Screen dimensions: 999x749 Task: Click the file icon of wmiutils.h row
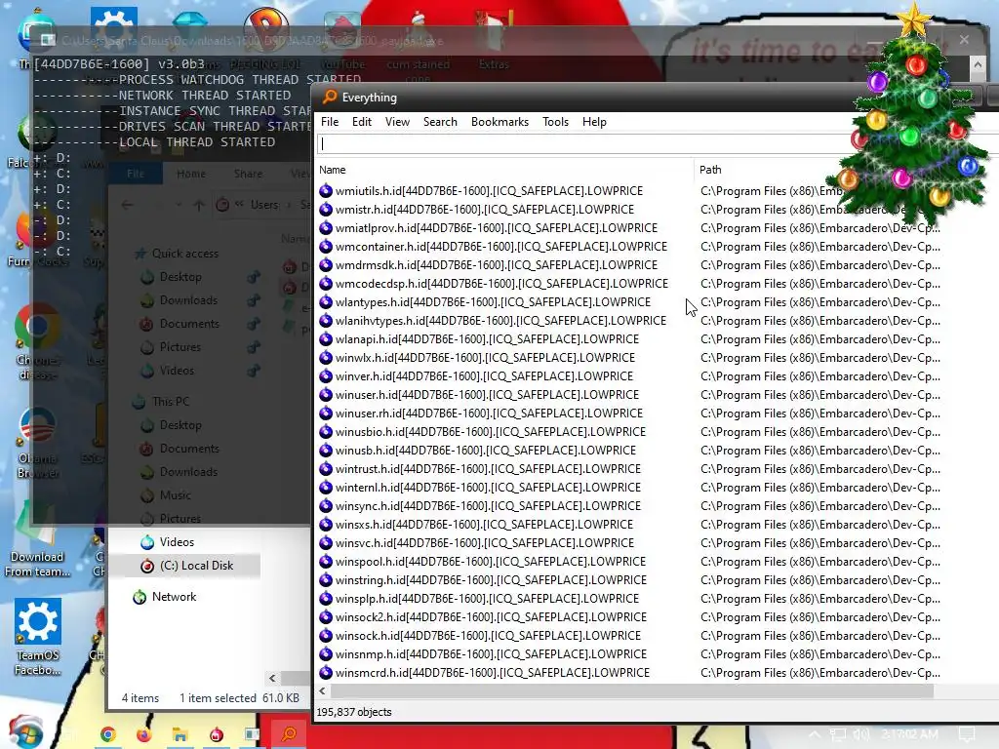[x=326, y=190]
